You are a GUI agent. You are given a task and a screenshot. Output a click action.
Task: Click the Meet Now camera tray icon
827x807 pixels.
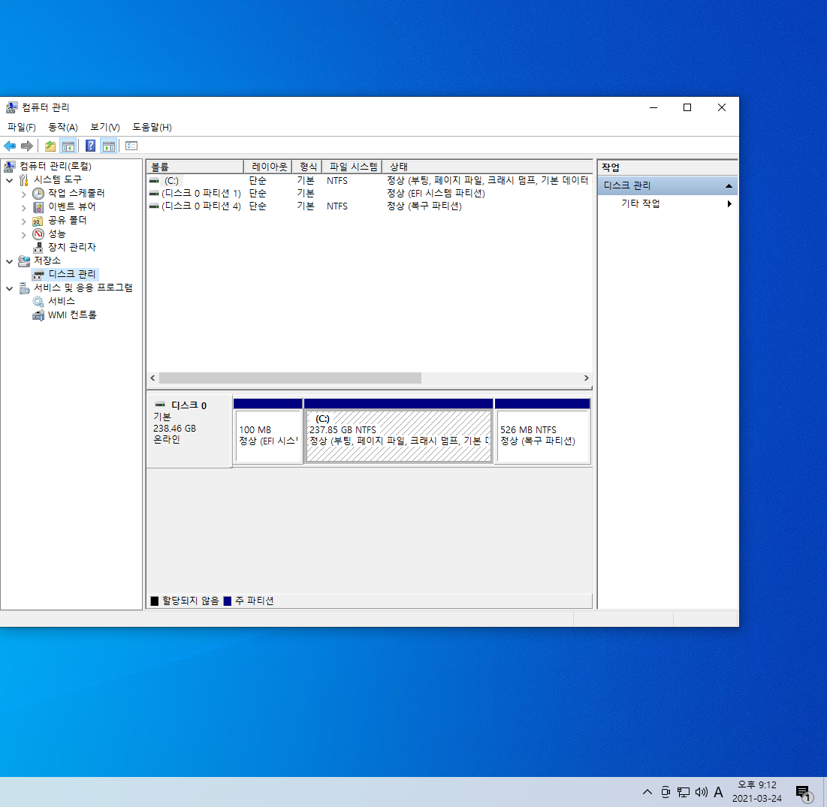[x=666, y=792]
